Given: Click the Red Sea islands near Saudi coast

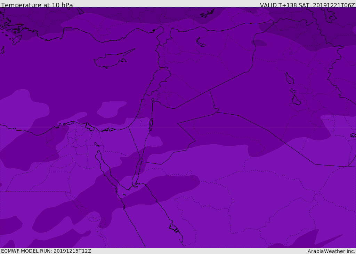Looking at the screenshot, I should 175,228.
